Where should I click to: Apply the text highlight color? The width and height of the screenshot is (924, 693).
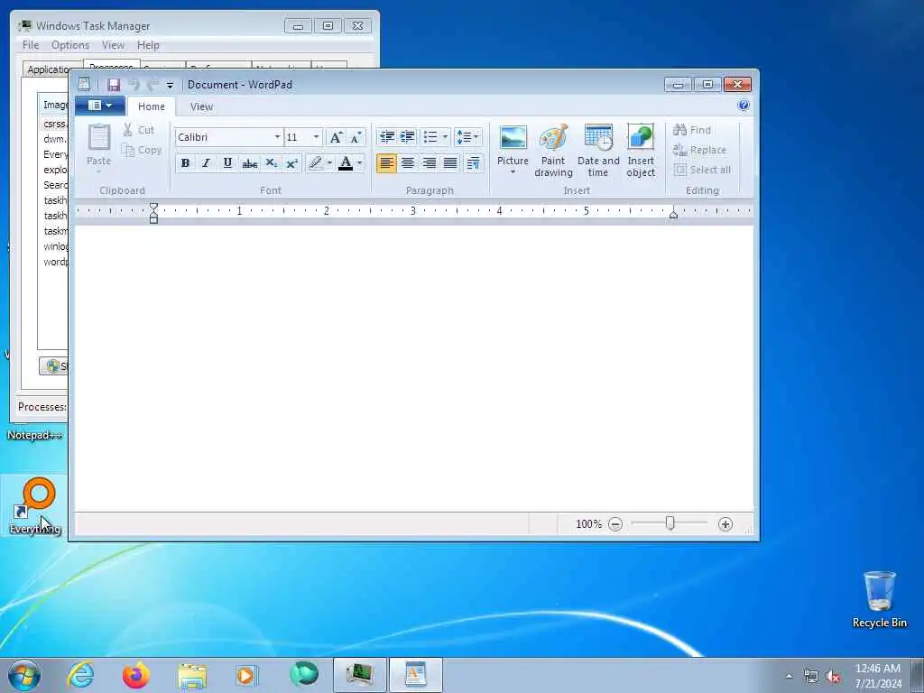click(x=315, y=163)
